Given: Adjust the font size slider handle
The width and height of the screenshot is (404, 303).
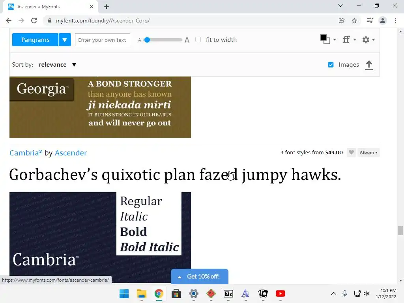Looking at the screenshot, I should click(x=147, y=40).
